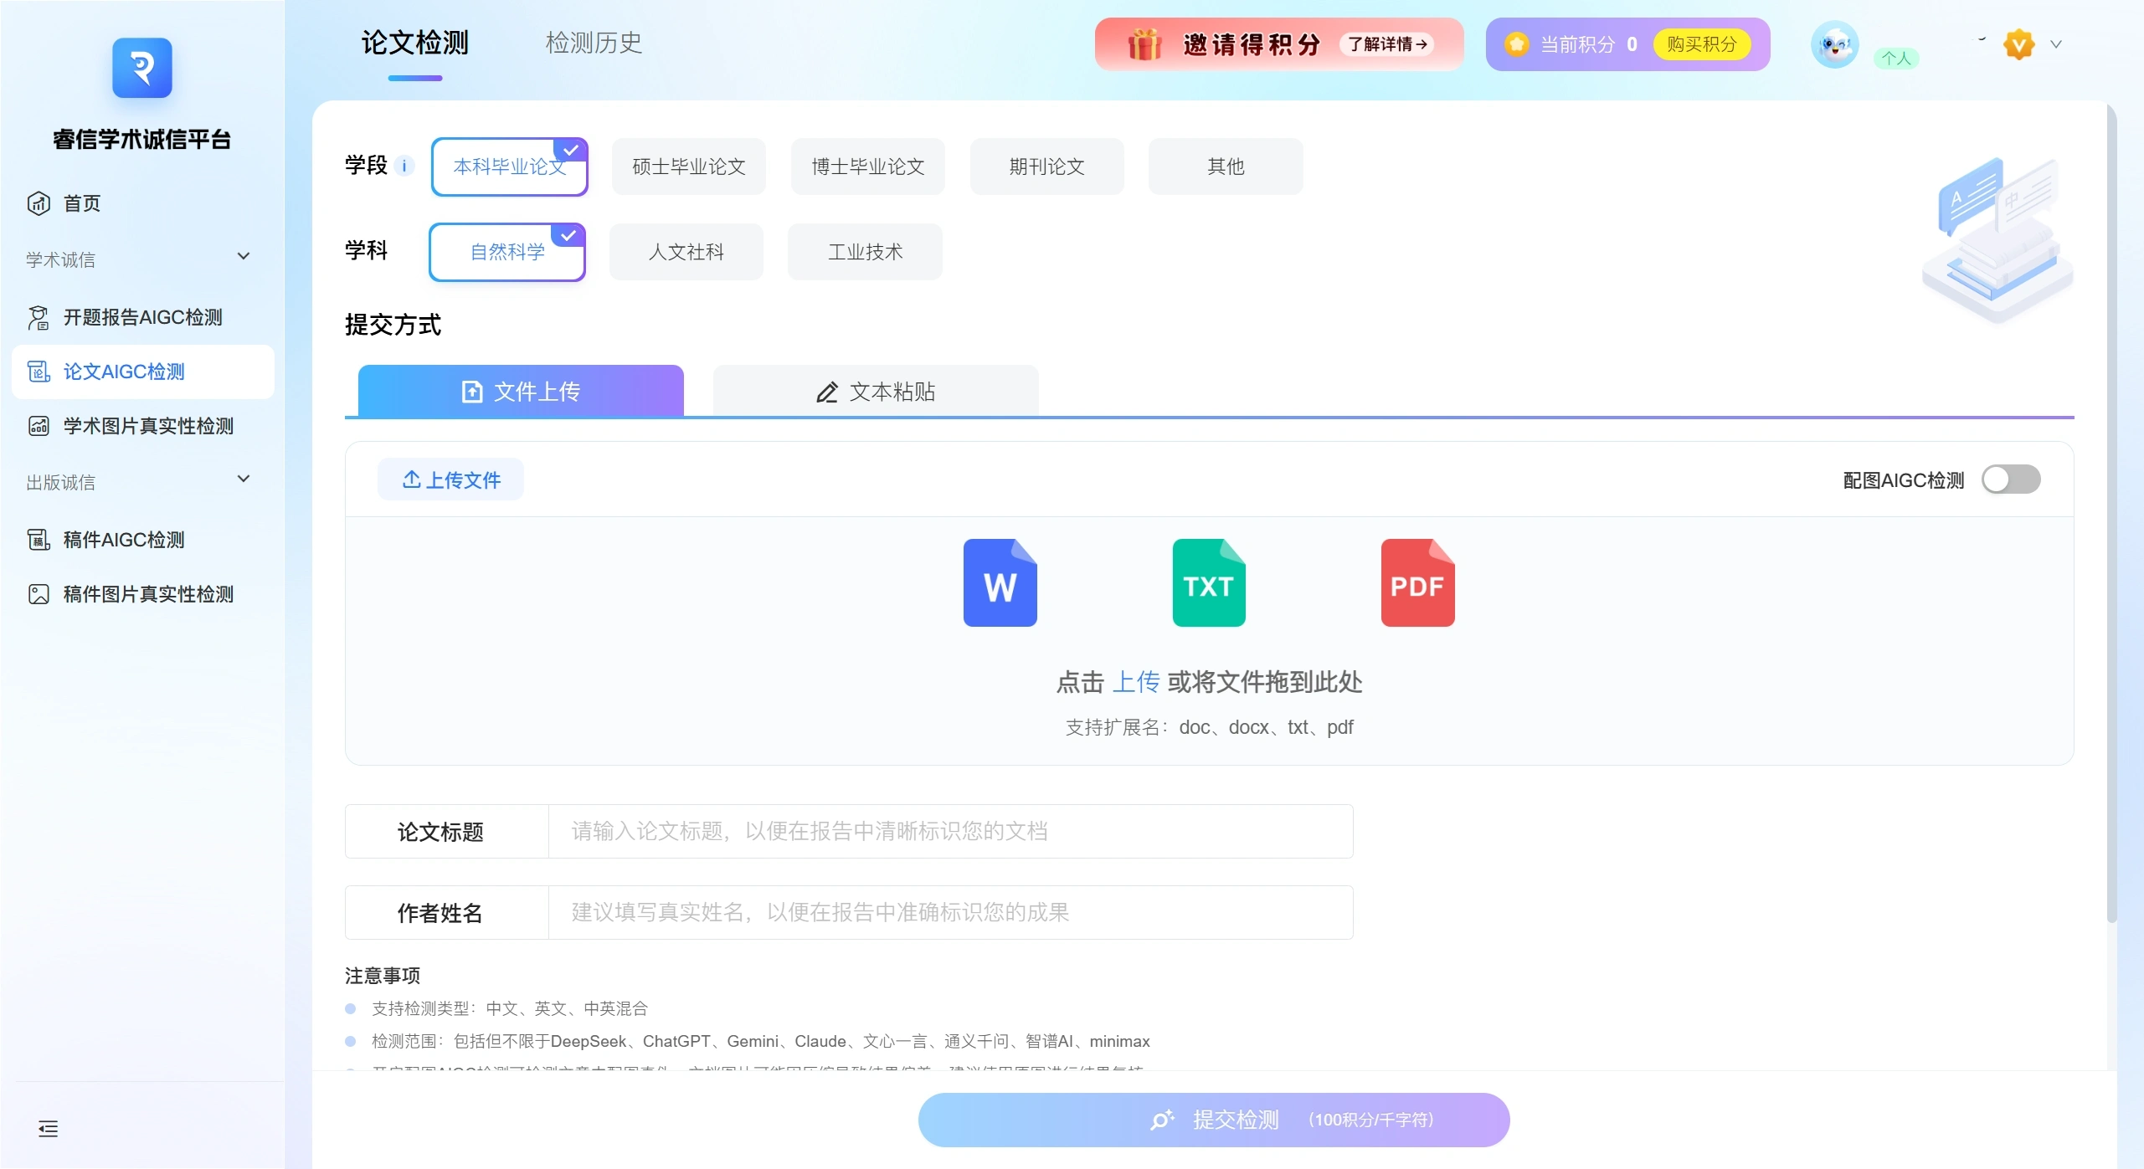2144x1169 pixels.
Task: Open the 首页 home page from sidebar
Action: [80, 203]
